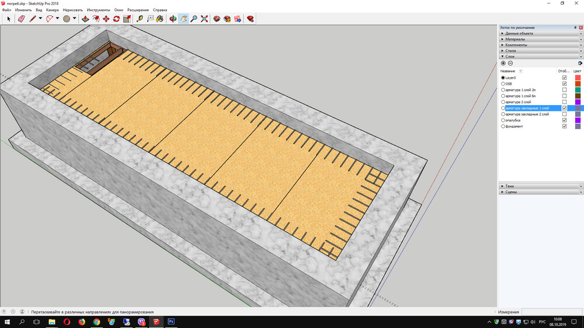This screenshot has height=328, width=584.
Task: Show the арматура 2 слой layer
Action: pos(564,102)
